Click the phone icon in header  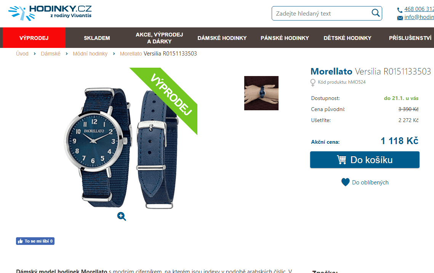tap(400, 10)
